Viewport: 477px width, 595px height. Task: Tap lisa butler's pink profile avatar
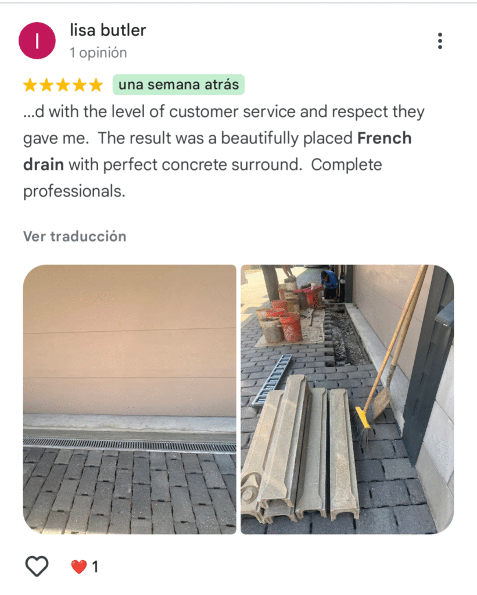point(37,41)
